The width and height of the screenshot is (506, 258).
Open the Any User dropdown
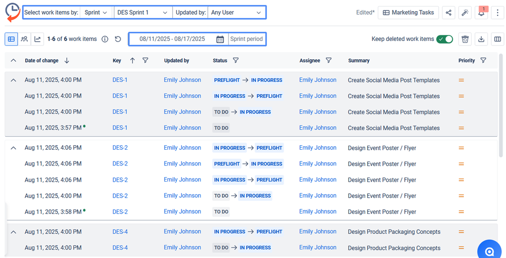point(236,13)
